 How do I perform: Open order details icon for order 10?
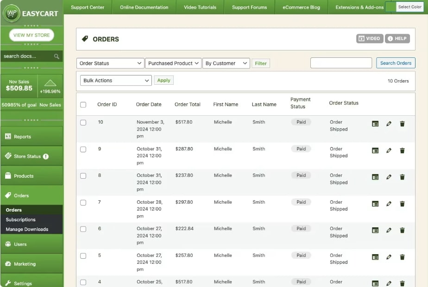point(375,124)
